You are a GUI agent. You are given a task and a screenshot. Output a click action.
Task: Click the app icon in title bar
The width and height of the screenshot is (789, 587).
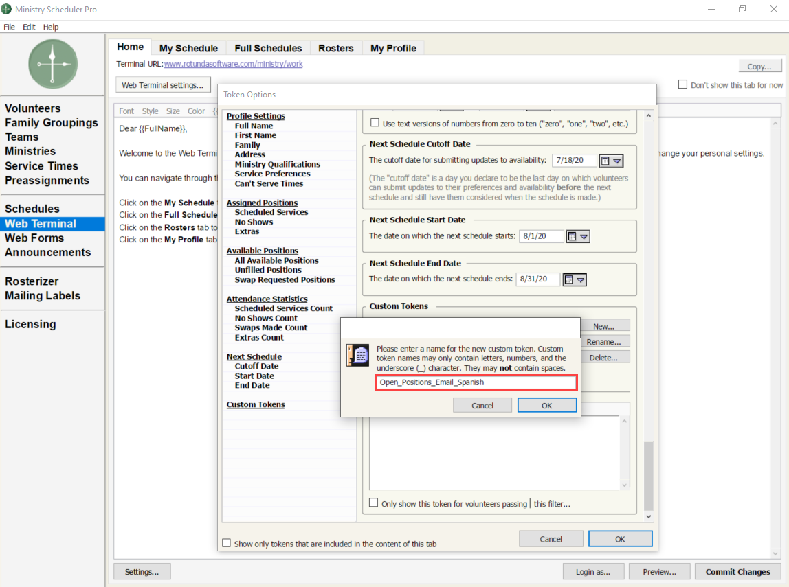pos(6,9)
